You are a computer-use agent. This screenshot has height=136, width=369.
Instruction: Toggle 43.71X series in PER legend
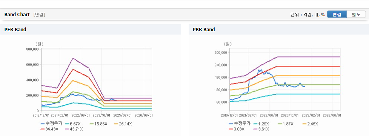point(74,129)
